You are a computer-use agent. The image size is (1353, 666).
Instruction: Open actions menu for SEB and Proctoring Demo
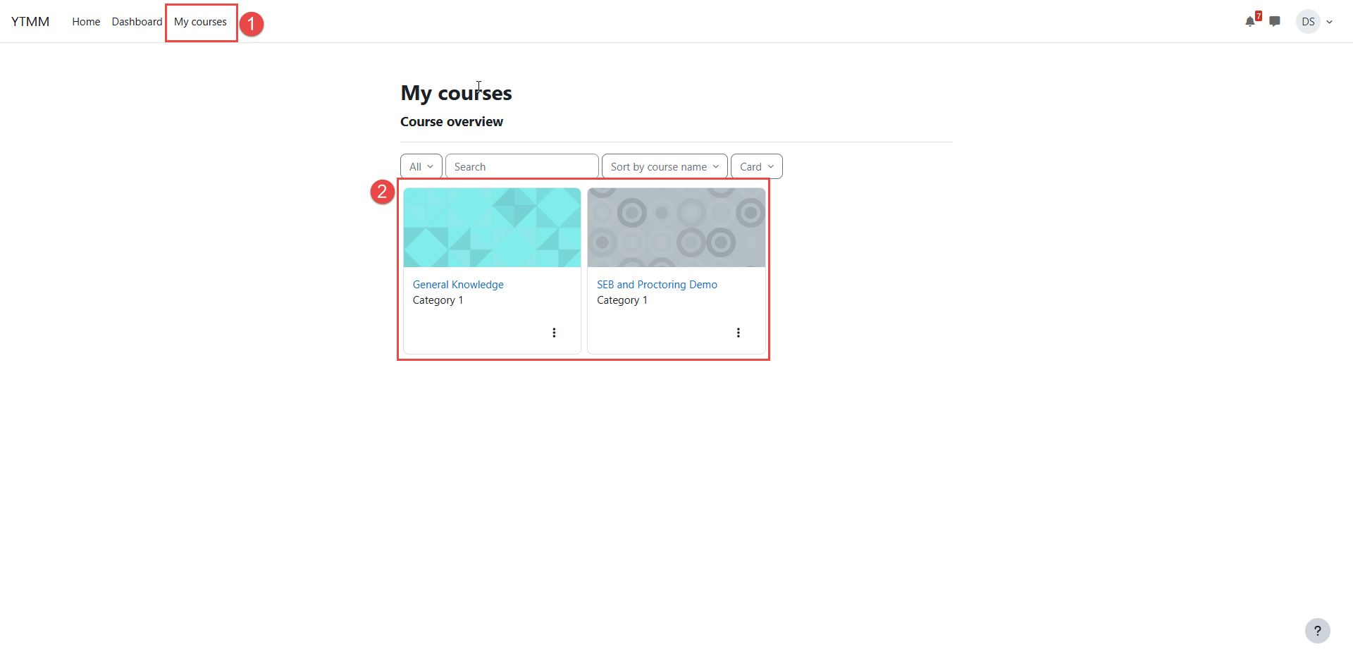point(738,333)
